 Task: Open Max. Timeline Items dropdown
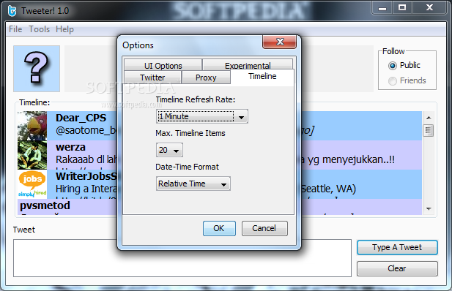click(169, 150)
